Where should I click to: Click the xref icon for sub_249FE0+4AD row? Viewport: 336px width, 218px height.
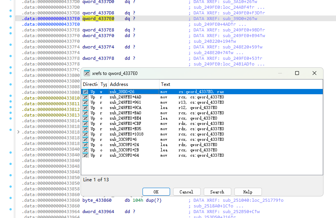click(85, 97)
